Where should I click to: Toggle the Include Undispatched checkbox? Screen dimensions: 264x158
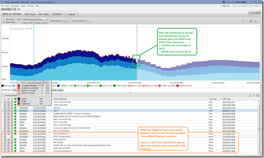click(x=3, y=95)
